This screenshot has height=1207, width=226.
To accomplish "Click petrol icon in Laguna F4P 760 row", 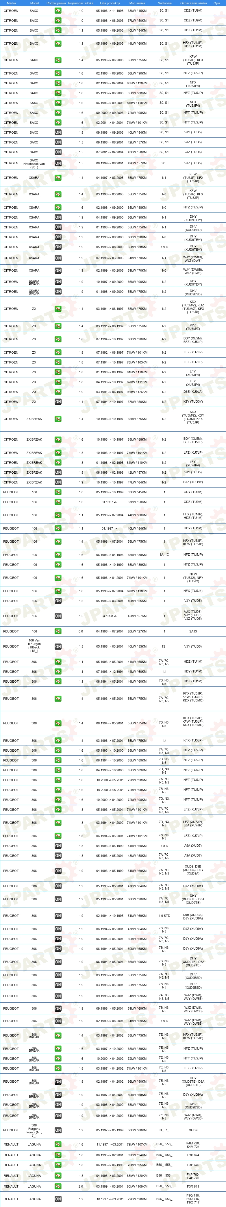I will [58, 1176].
